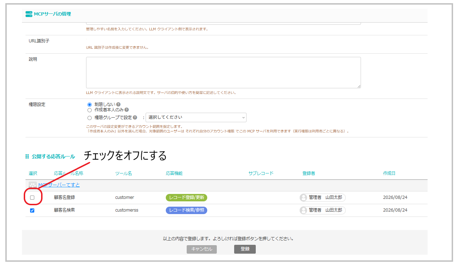Image resolution: width=463 pixels, height=266 pixels.
Task: Click the 権限設定 field label
Action: click(x=37, y=105)
